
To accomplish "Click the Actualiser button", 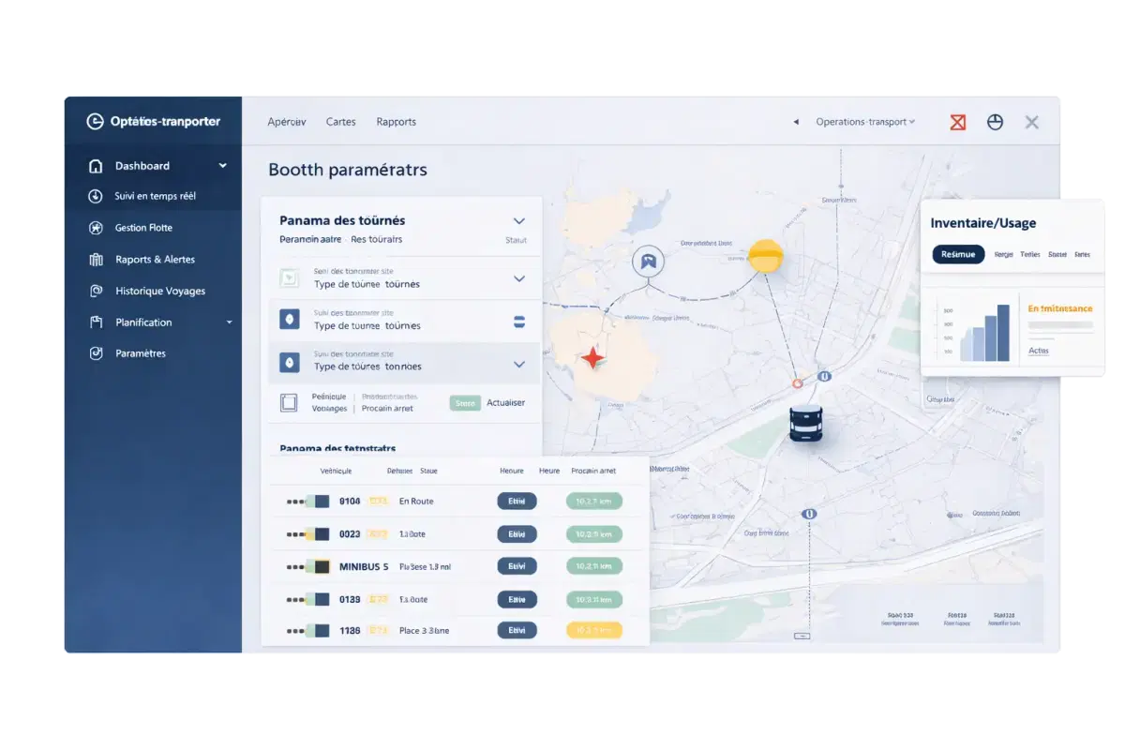I will (x=506, y=402).
